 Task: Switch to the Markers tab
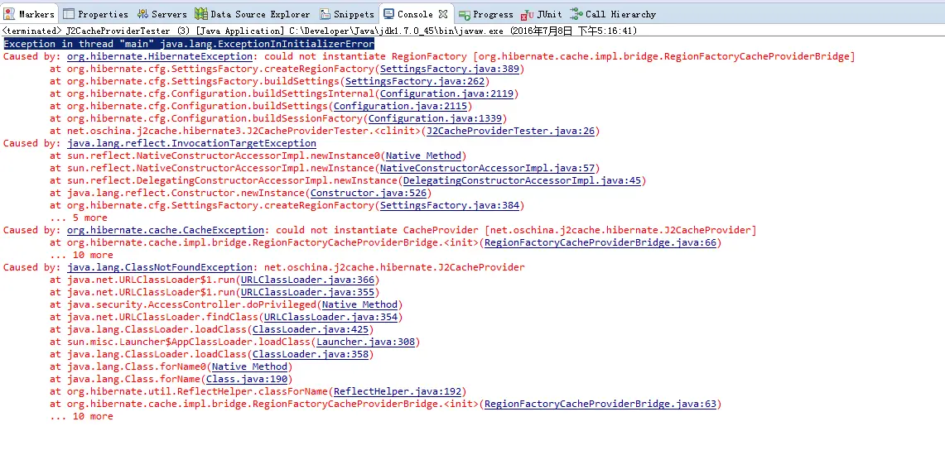[30, 14]
